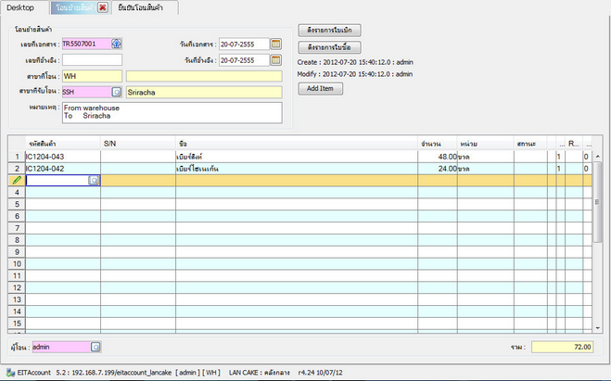Click the product code lookup icon in row 3
611x381 pixels.
[x=94, y=181]
